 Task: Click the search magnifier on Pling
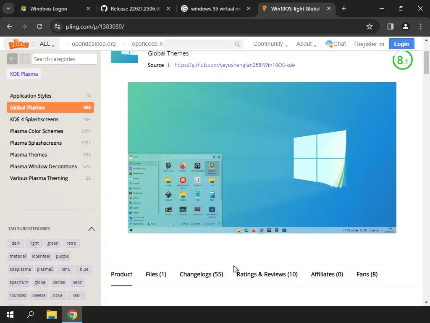(238, 44)
